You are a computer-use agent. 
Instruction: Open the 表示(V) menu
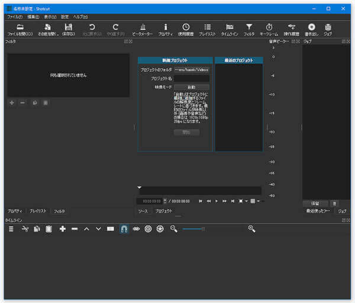point(50,17)
